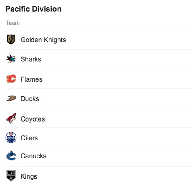This screenshot has width=192, height=192.
Task: Click the Sharks team logo
Action: pos(11,59)
